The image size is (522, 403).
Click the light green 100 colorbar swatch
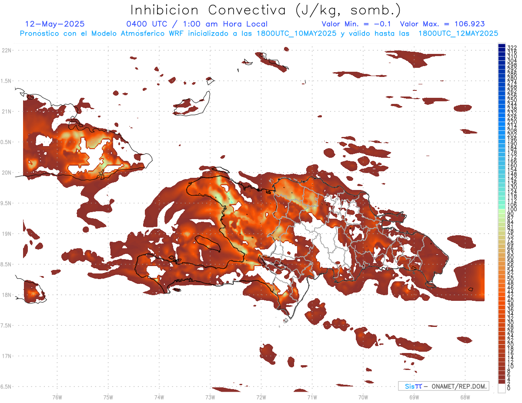(x=502, y=210)
